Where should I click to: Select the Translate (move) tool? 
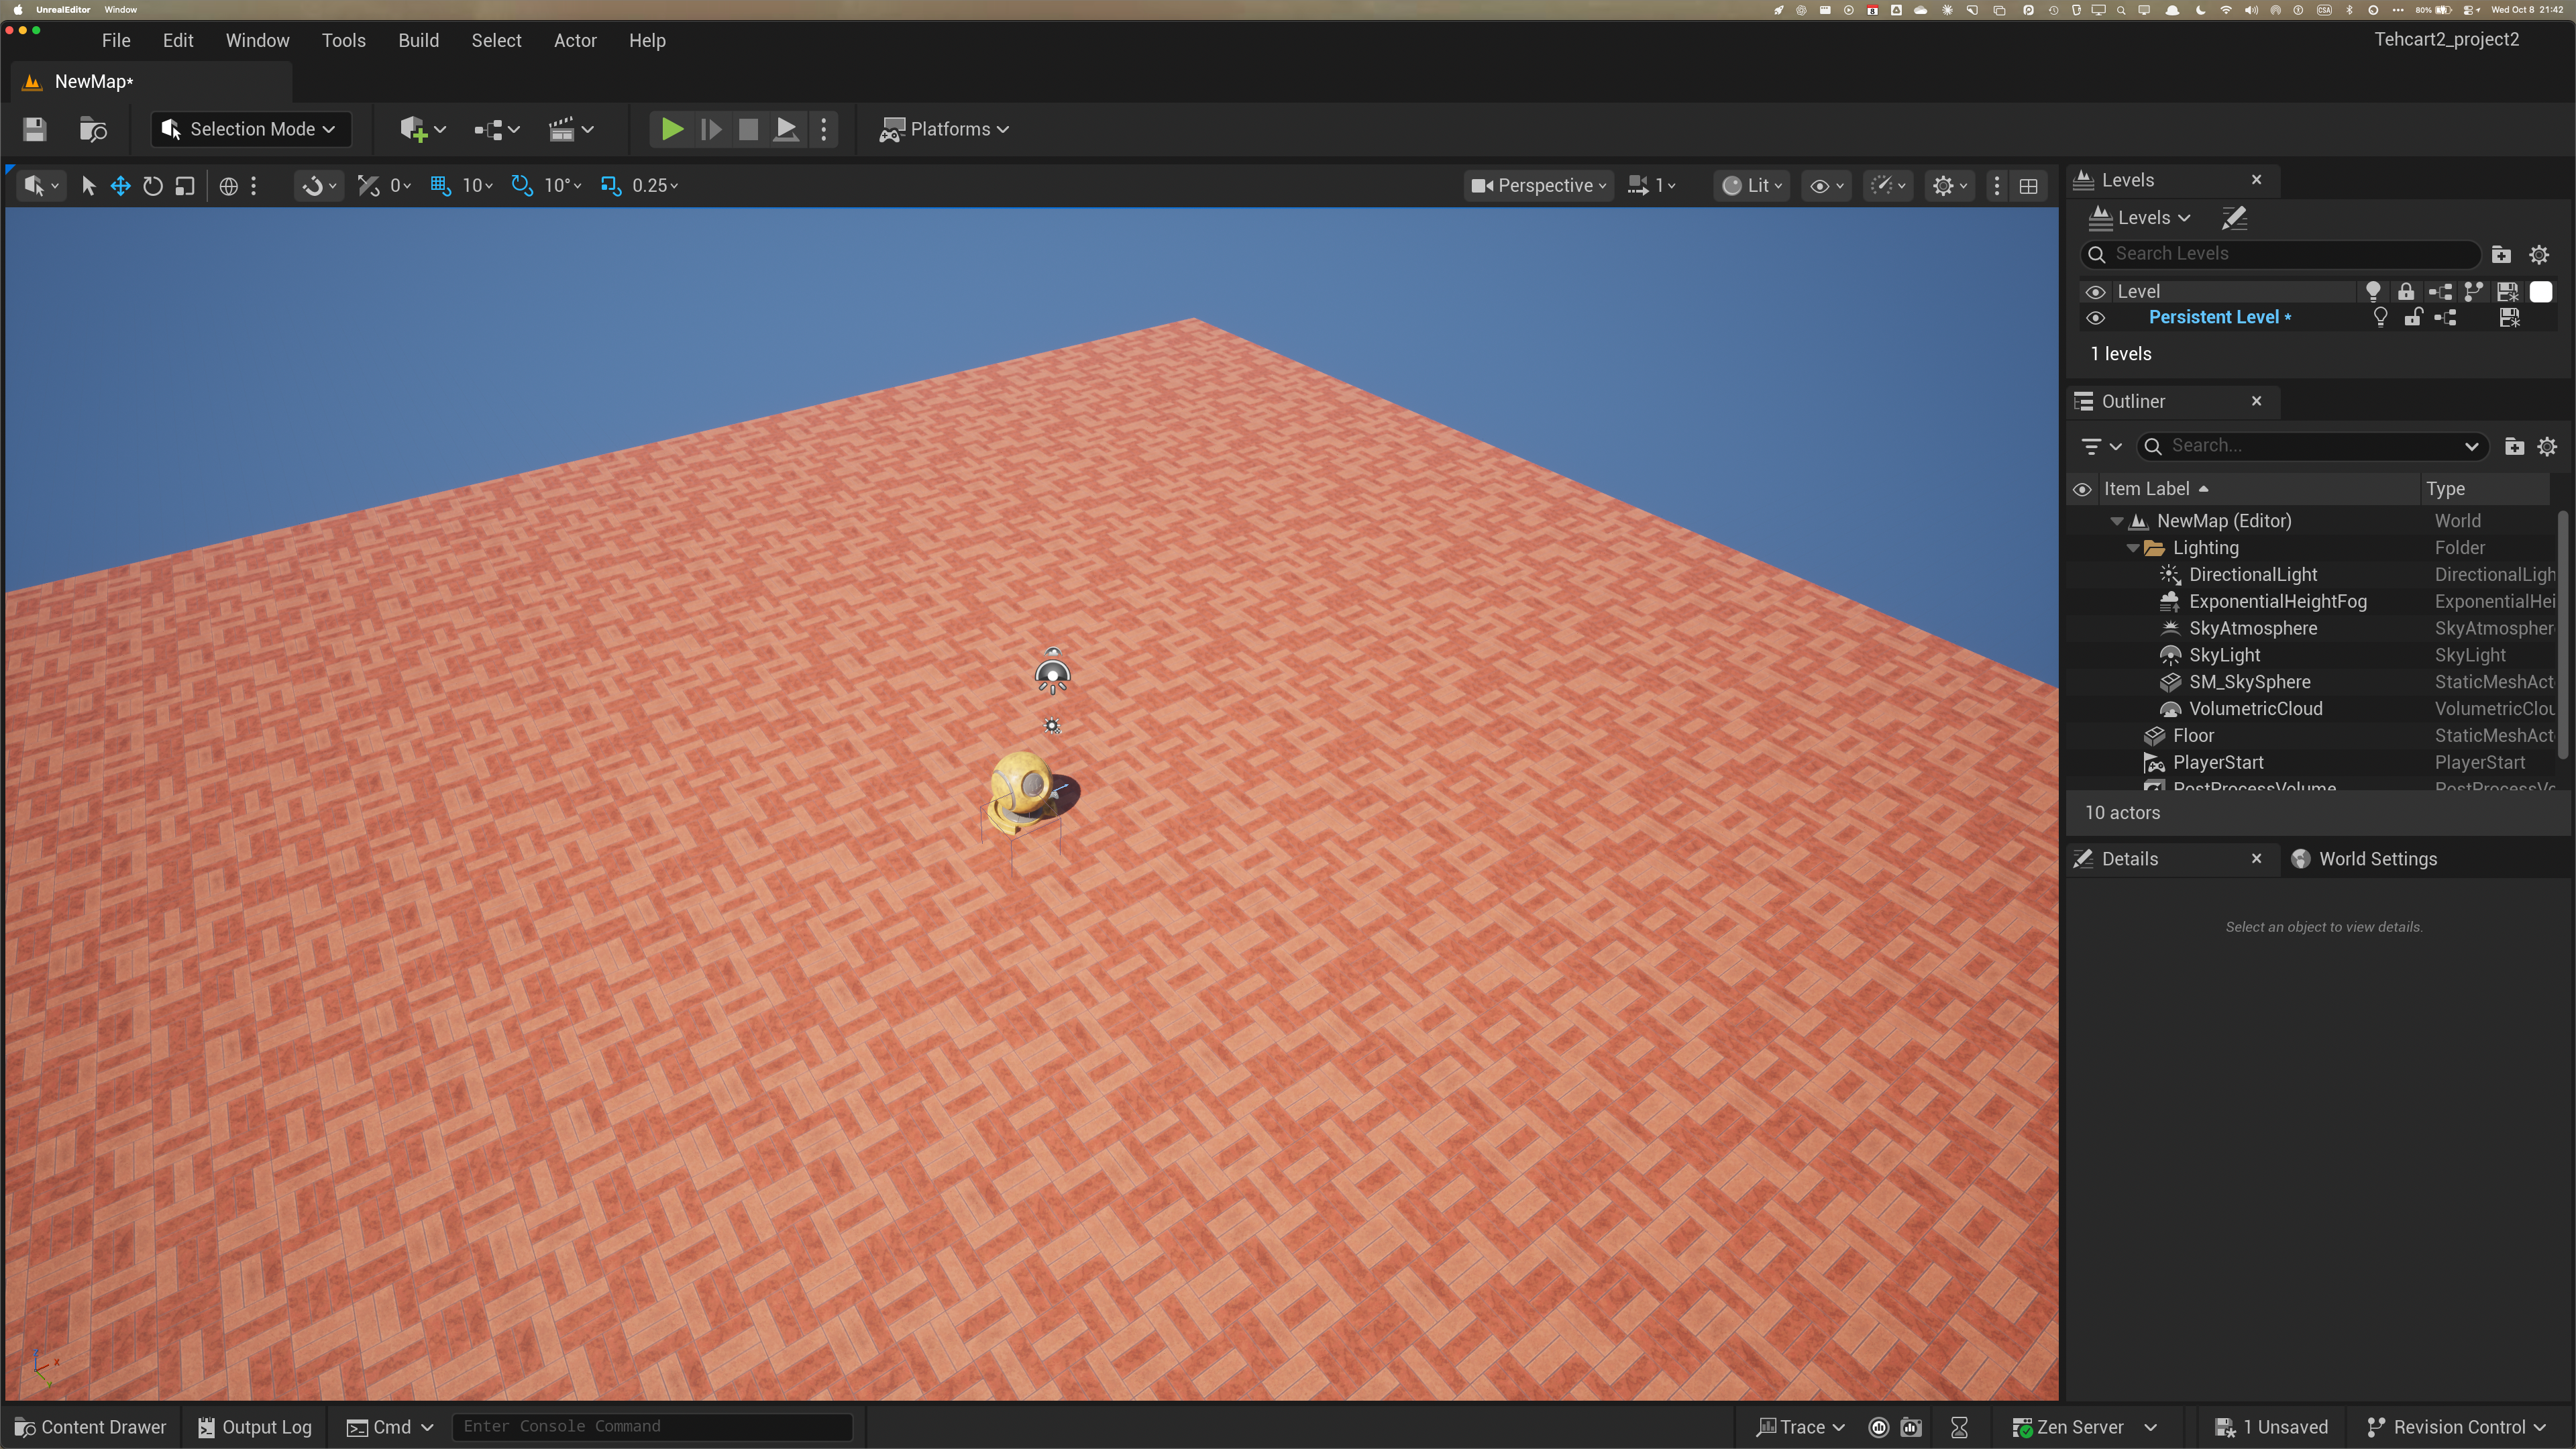(120, 186)
